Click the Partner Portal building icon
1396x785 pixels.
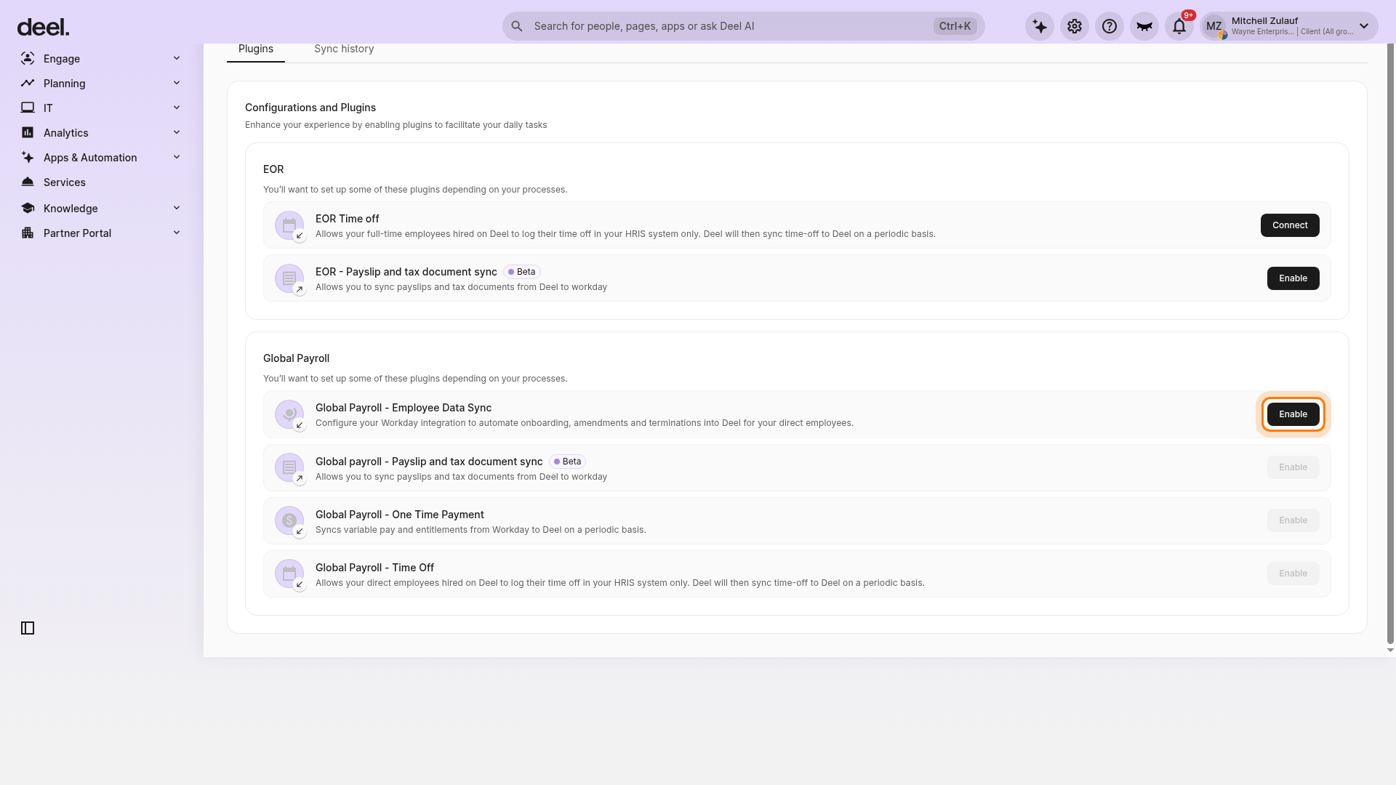pyautogui.click(x=28, y=233)
